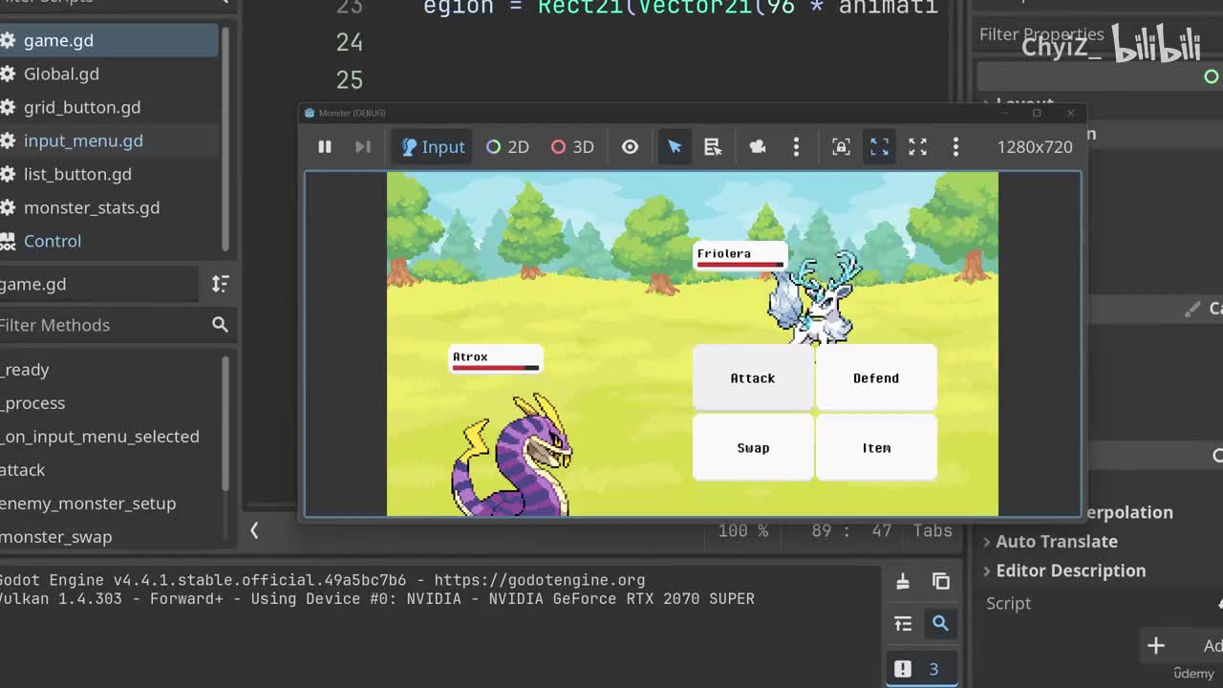Viewport: 1223px width, 688px height.
Task: Toggle warning messages filter showing 3
Action: point(921,669)
